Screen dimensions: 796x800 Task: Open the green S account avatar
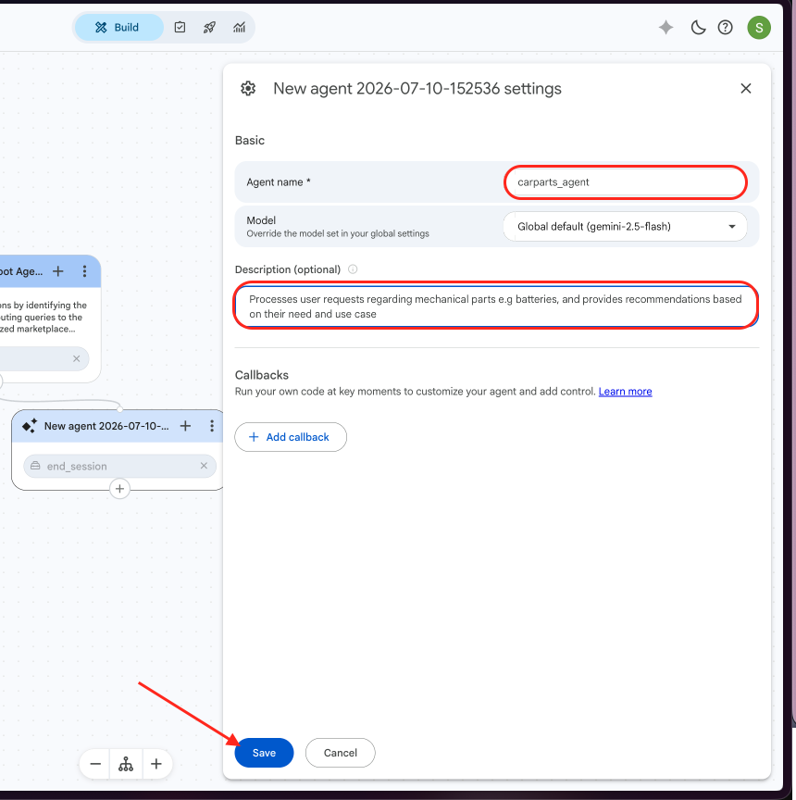point(759,28)
